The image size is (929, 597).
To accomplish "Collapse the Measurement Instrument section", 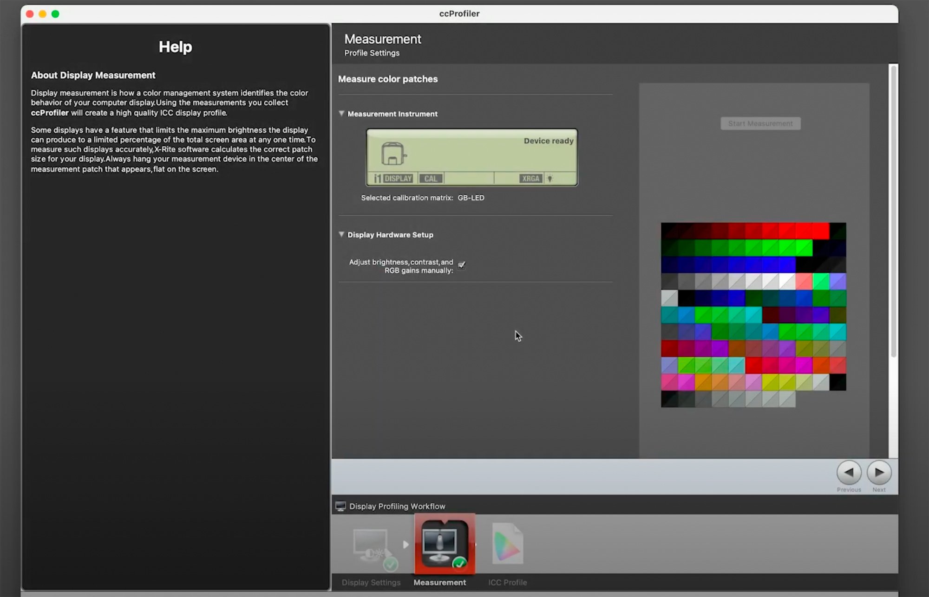I will (x=341, y=114).
